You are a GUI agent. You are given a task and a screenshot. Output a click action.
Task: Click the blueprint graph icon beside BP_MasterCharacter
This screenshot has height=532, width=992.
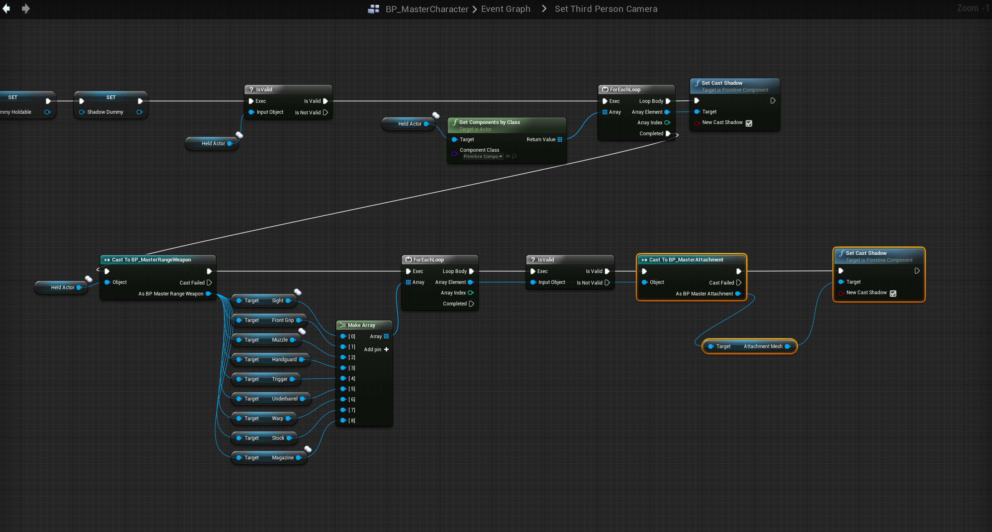(x=373, y=9)
